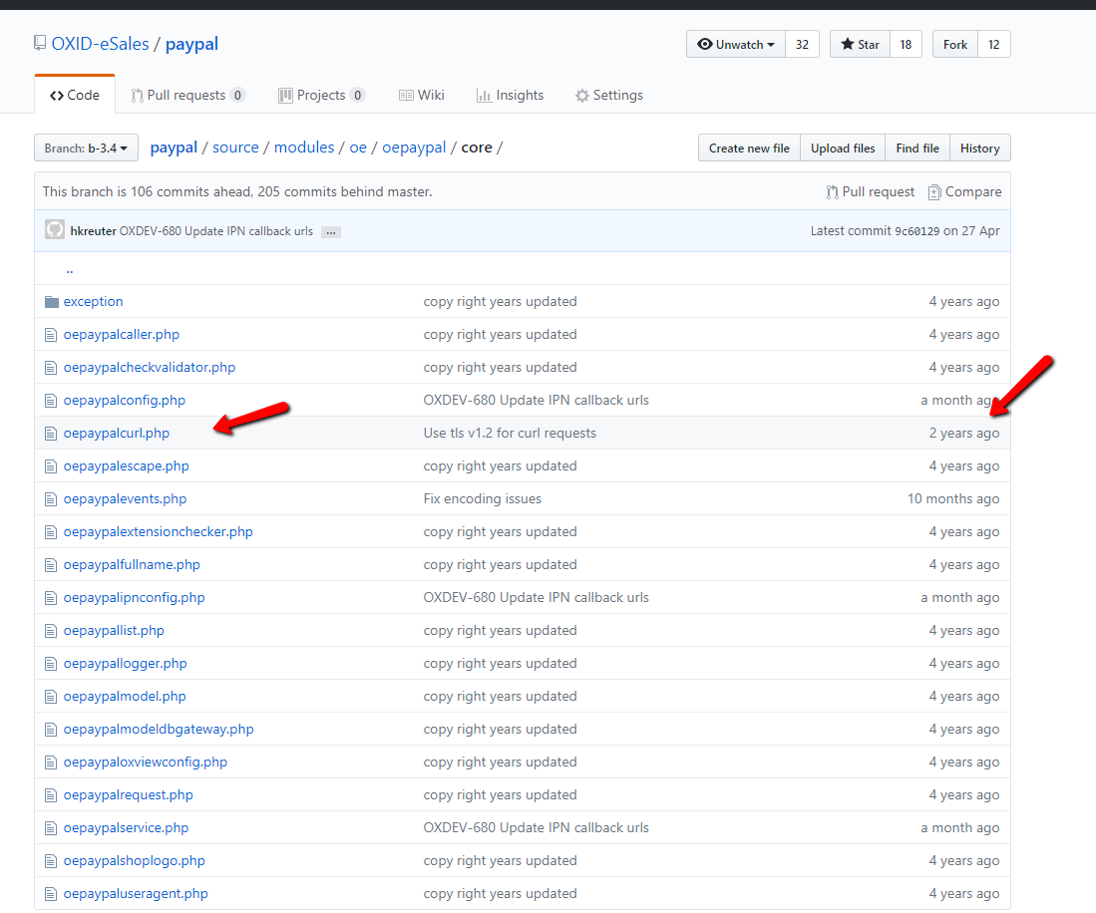This screenshot has height=913, width=1096.
Task: Open 'Use tls v1.2 for curl requests' commit
Action: (510, 434)
